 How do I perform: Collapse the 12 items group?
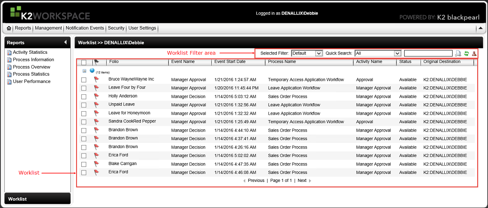tap(84, 71)
